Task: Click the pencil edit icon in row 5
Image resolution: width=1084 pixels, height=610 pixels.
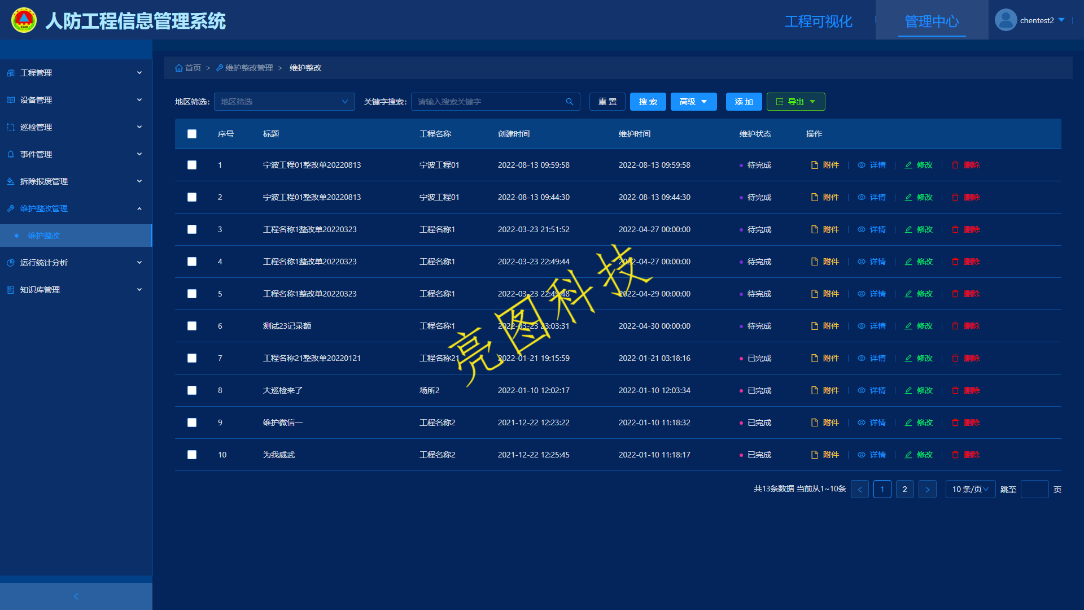Action: (908, 294)
